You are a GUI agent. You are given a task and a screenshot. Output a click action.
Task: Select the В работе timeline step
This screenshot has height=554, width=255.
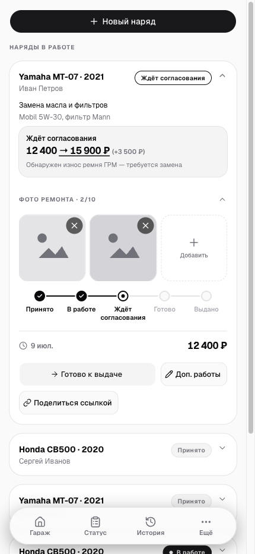(x=81, y=301)
